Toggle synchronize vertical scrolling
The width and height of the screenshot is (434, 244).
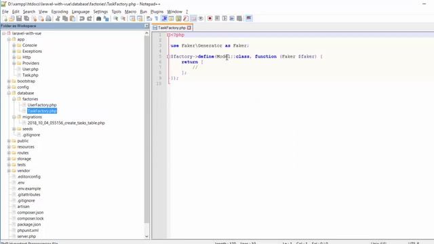pos(133,18)
